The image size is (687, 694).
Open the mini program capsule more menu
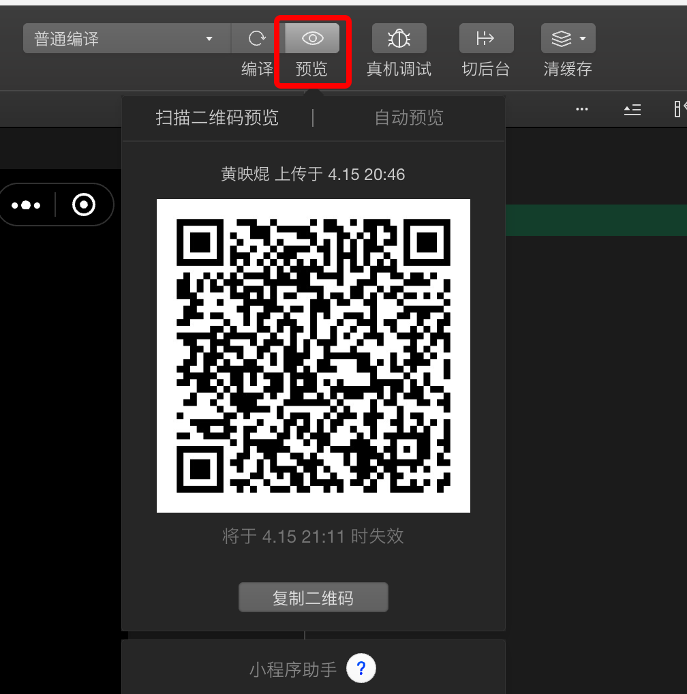coord(27,205)
